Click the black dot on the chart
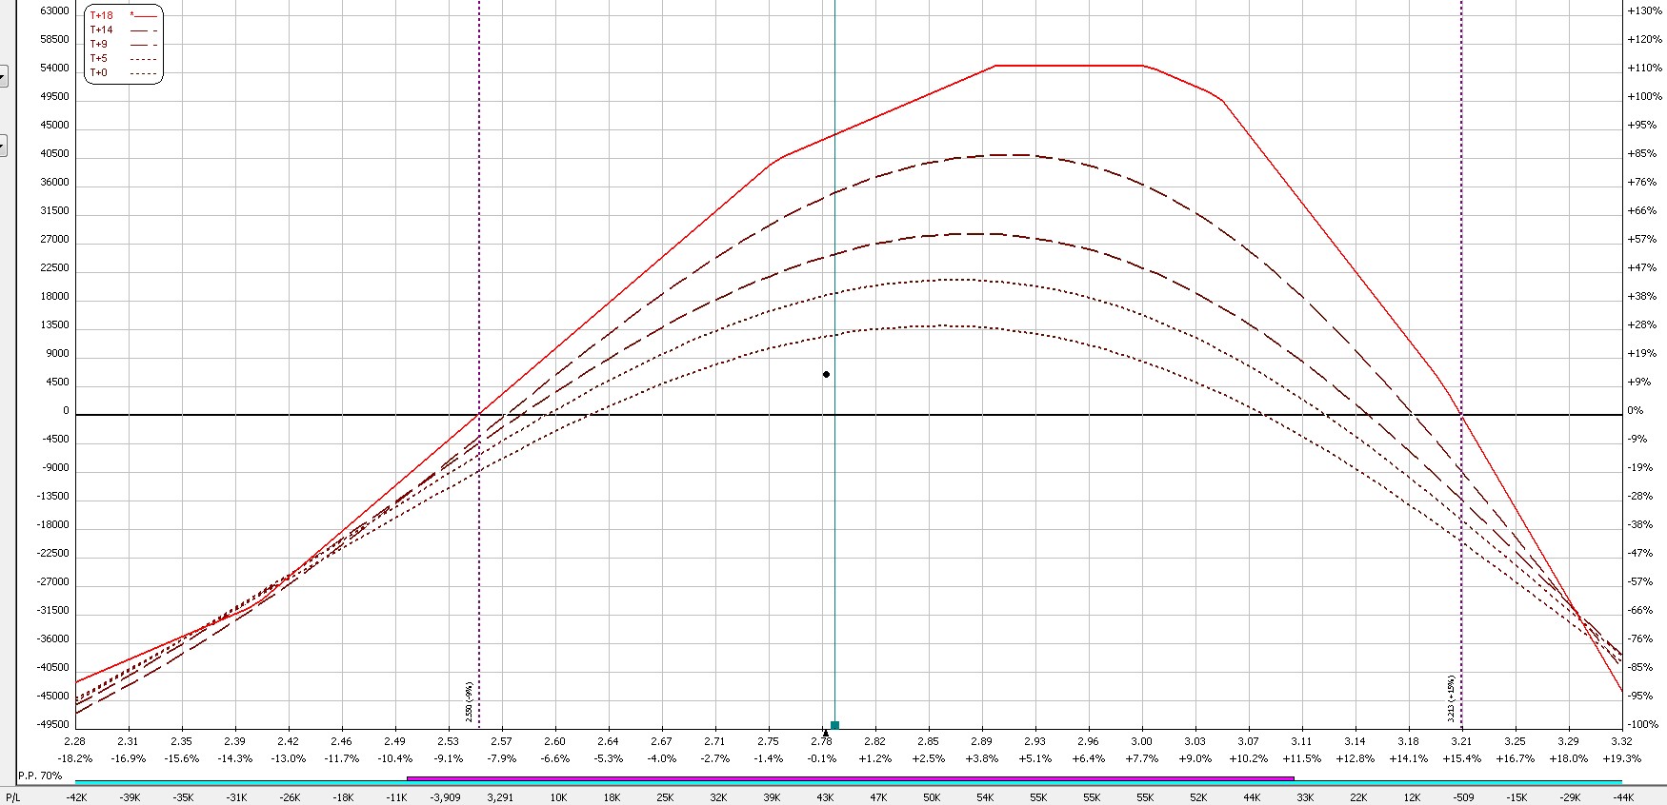Viewport: 1667px width, 805px height. point(826,375)
